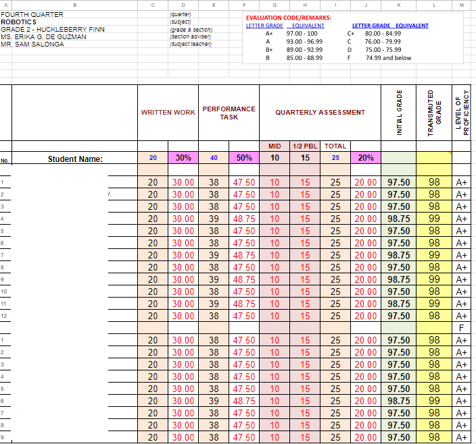Select column header H

point(305,5)
